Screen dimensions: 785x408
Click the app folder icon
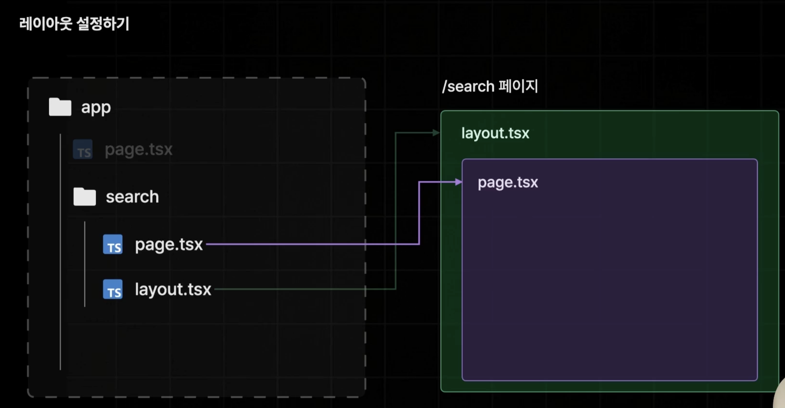point(60,107)
